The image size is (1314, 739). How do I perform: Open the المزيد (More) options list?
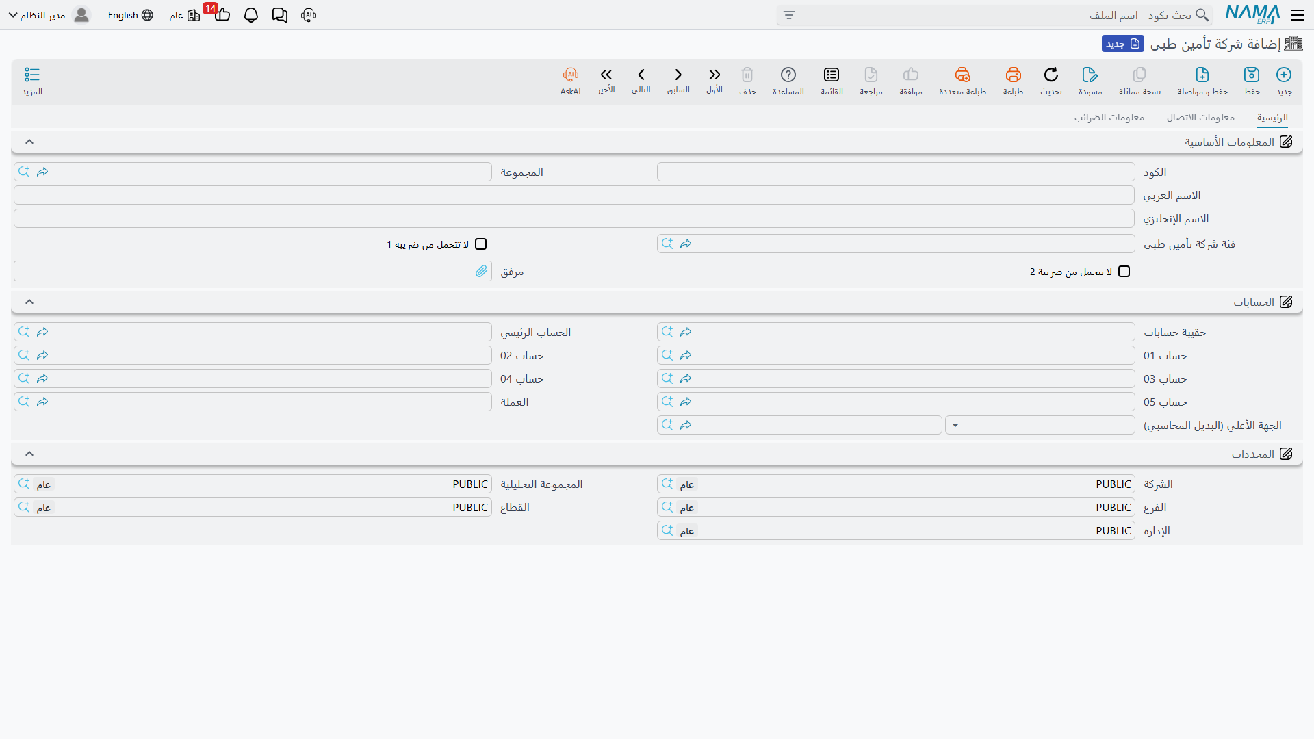[32, 75]
